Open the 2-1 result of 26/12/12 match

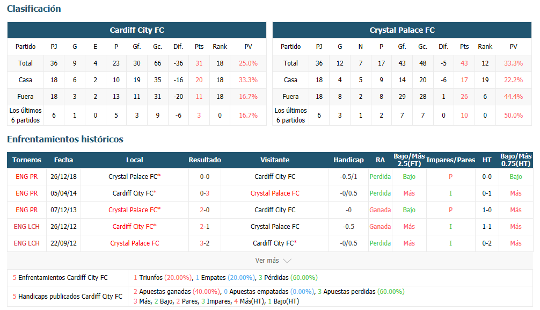[x=205, y=227]
